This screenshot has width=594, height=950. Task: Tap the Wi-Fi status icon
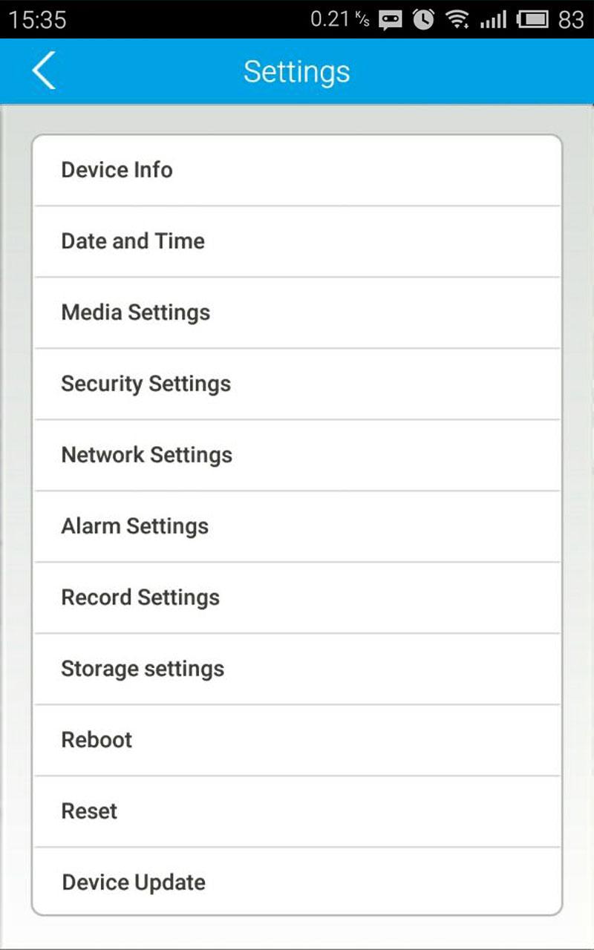click(x=457, y=19)
